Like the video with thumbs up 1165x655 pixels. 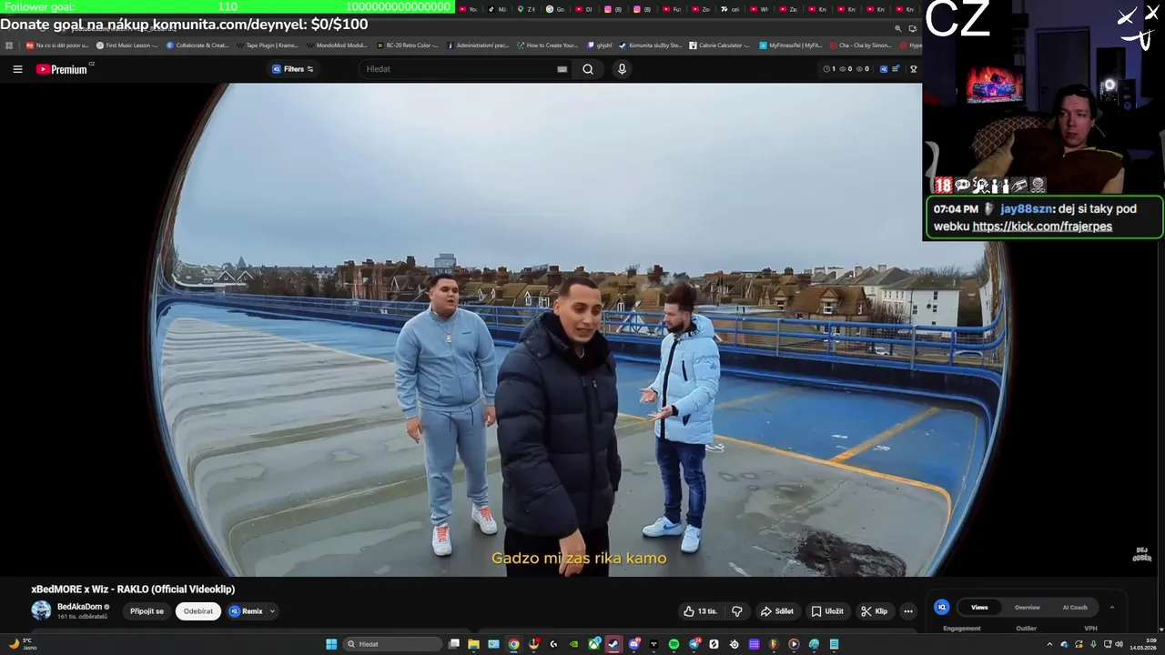[x=700, y=611]
